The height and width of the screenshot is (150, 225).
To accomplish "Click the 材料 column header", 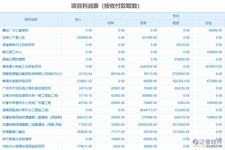I will 111,23.
